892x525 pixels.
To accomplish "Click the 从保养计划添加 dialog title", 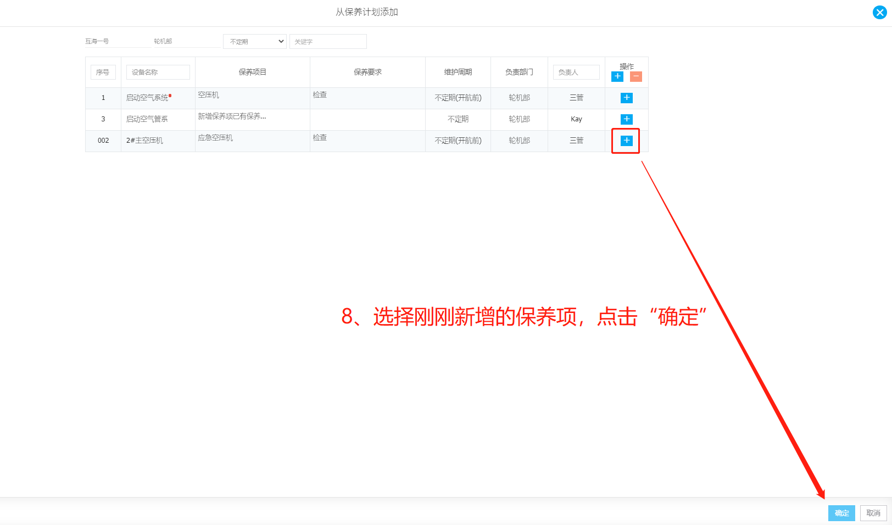I will coord(367,12).
